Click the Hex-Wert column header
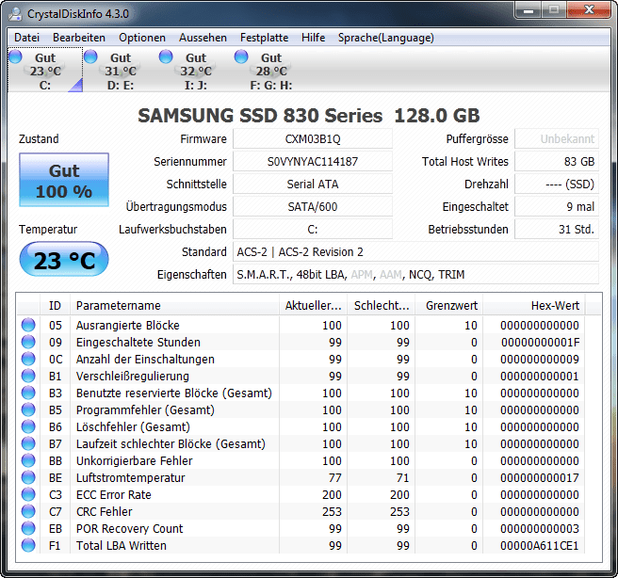Viewport: 618px width, 578px height. click(534, 306)
